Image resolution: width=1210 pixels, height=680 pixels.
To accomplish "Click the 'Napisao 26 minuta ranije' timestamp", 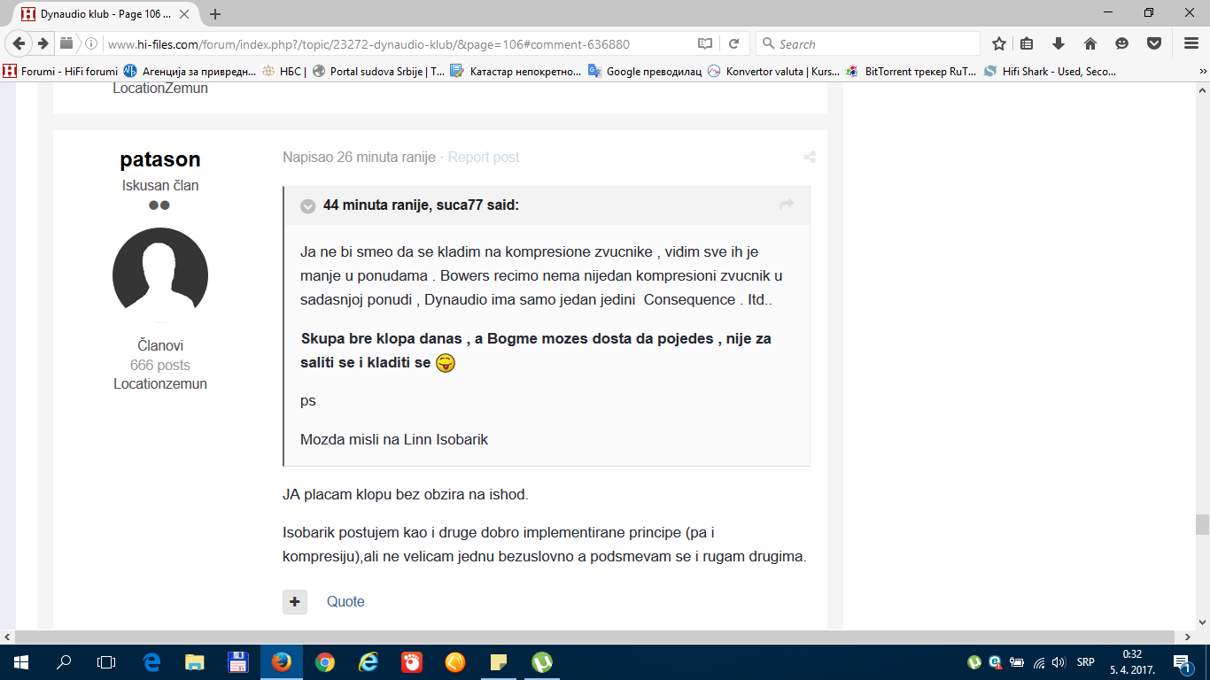I will click(x=359, y=157).
